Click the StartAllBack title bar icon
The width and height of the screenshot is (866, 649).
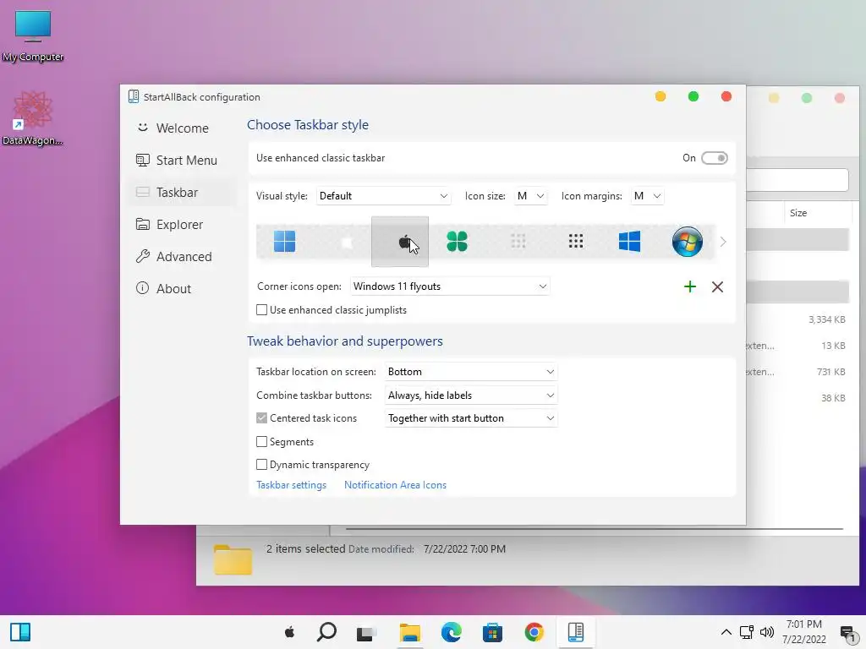click(x=133, y=96)
